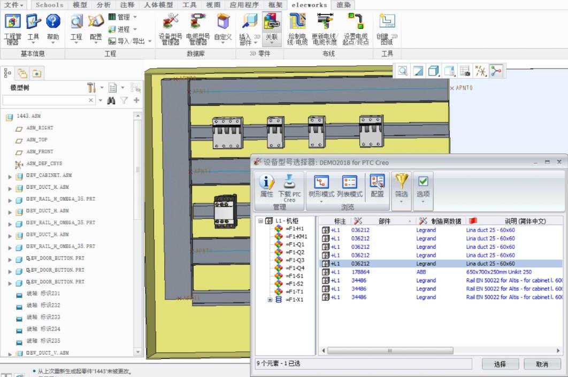This screenshot has width=568, height=377.
Task: Switch to the 视图 ribbon tab
Action: click(213, 5)
